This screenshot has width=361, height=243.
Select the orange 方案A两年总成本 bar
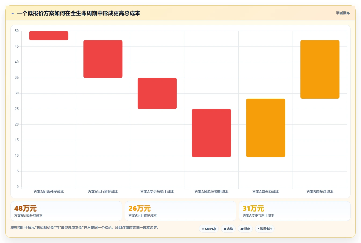pyautogui.click(x=265, y=128)
